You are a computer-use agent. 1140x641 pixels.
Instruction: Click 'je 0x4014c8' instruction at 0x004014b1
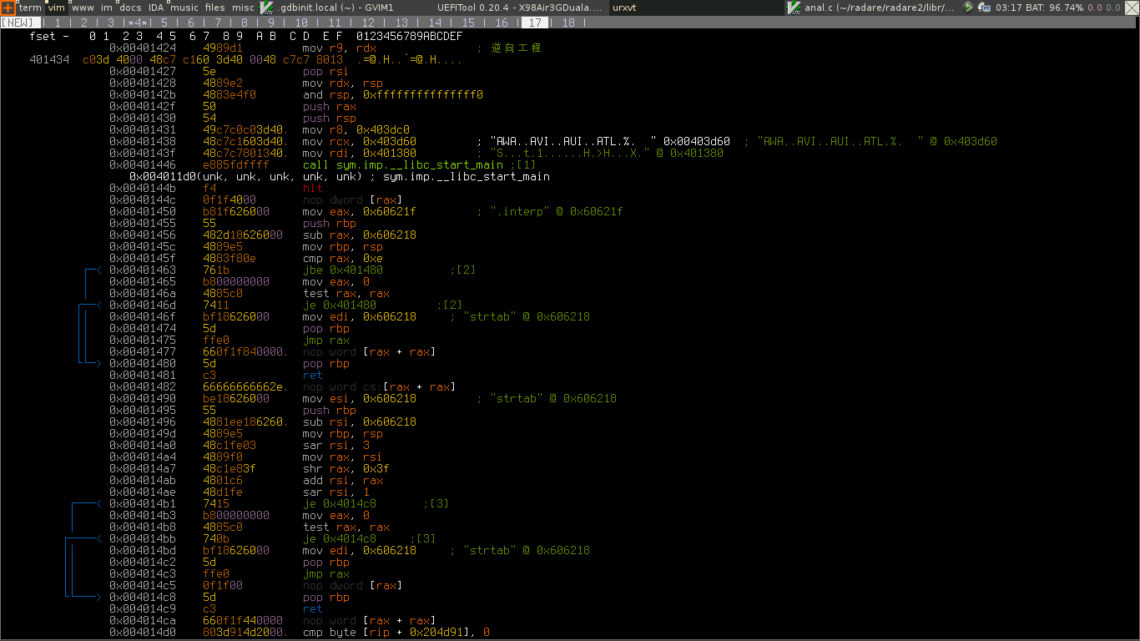[x=340, y=504]
